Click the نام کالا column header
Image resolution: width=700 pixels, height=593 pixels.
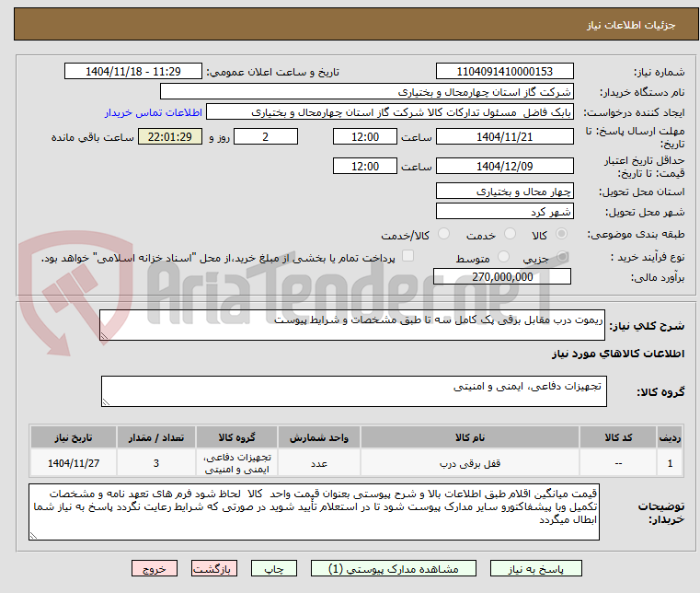[x=470, y=437]
